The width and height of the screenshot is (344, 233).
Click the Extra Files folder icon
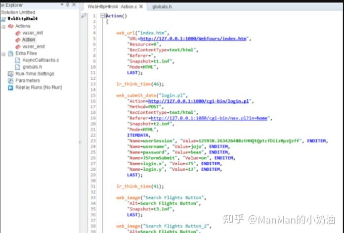pyautogui.click(x=10, y=53)
